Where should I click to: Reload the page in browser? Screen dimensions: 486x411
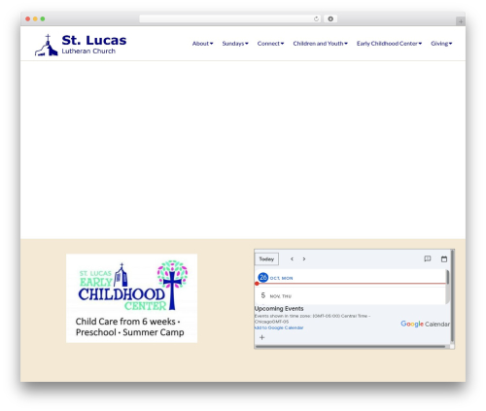point(316,18)
